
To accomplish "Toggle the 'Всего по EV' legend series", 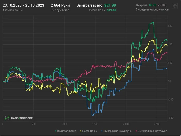I will 89,131.
